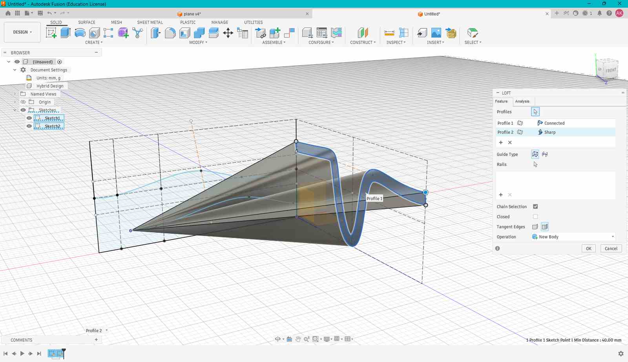Viewport: 628px width, 362px height.
Task: Select the Fillet tool
Action: pyautogui.click(x=170, y=33)
